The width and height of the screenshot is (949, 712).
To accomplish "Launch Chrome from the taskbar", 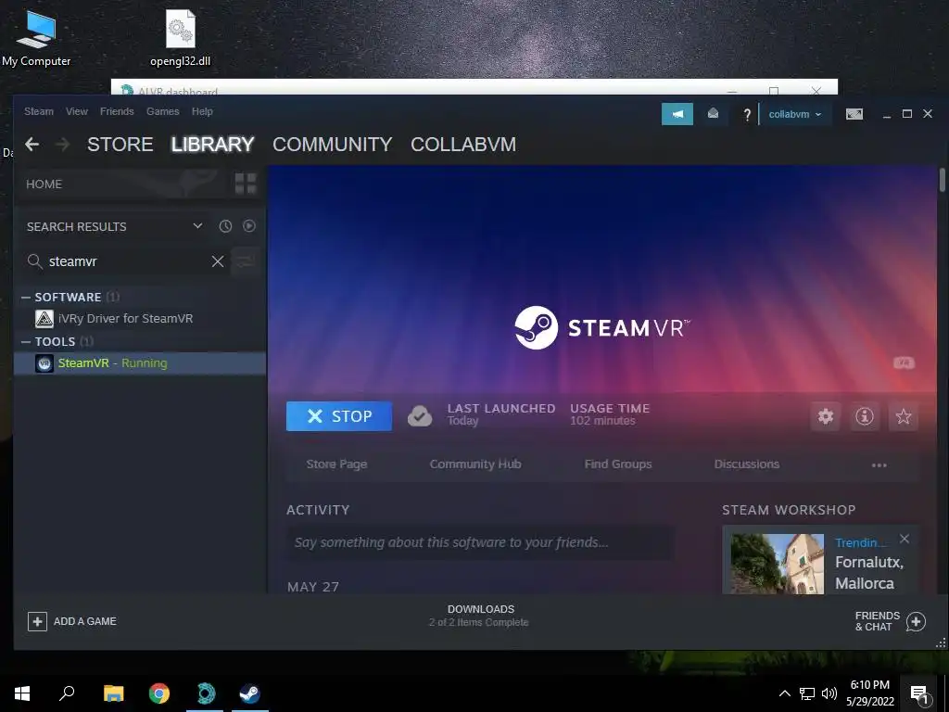I will (159, 693).
